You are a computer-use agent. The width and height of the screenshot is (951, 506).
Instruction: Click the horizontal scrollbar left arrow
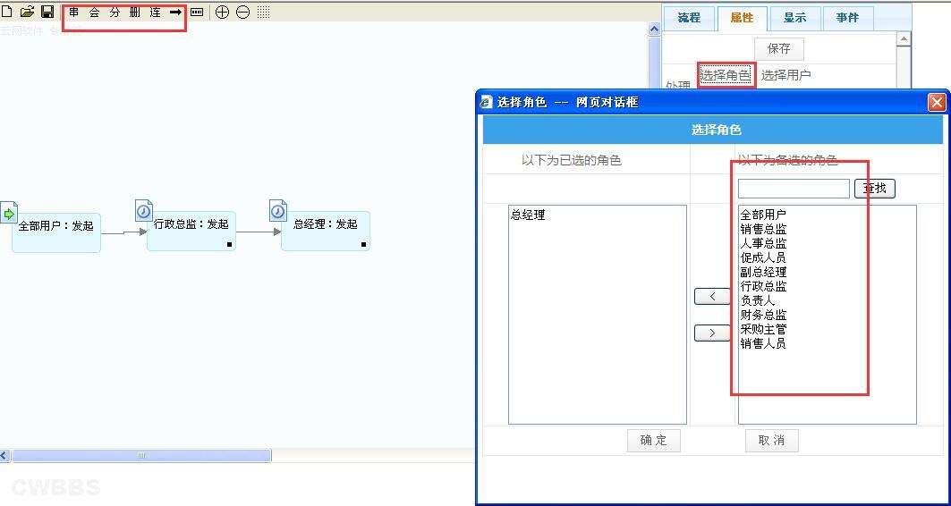4,455
